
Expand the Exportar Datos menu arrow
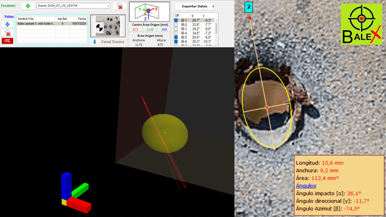pos(213,6)
